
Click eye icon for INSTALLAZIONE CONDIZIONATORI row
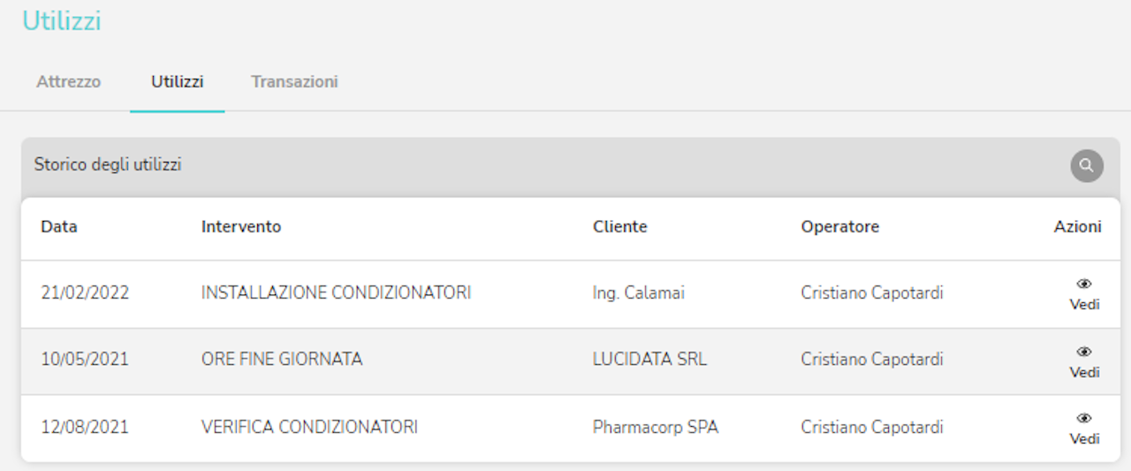click(x=1084, y=284)
